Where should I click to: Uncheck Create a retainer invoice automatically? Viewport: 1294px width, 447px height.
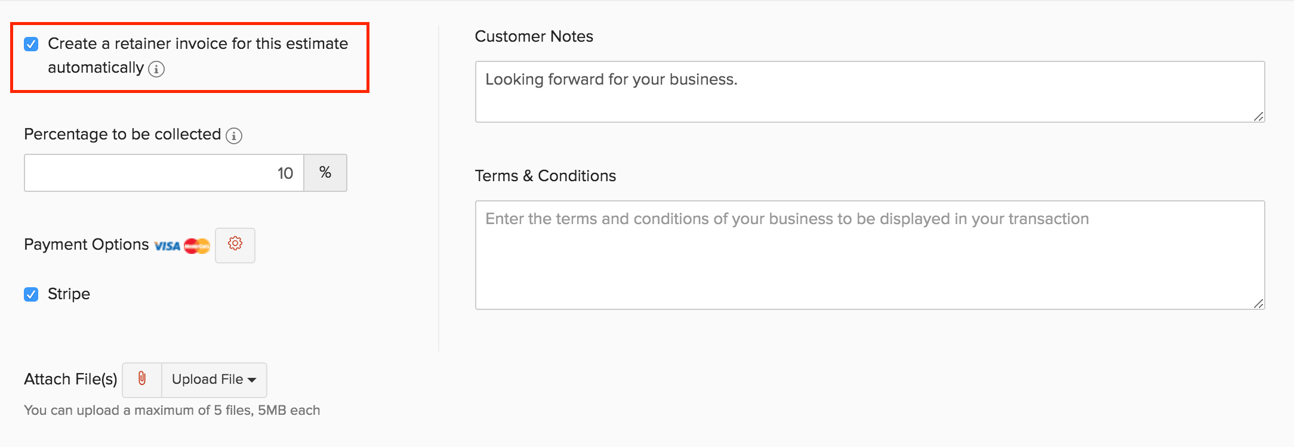[31, 44]
